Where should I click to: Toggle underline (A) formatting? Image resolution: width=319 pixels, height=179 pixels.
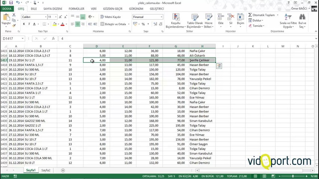(x=34, y=24)
